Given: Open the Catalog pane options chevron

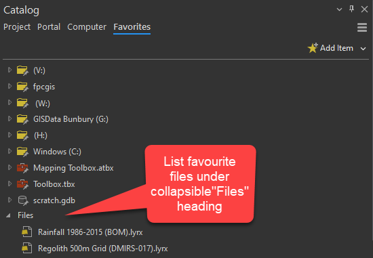Looking at the screenshot, I should [339, 9].
